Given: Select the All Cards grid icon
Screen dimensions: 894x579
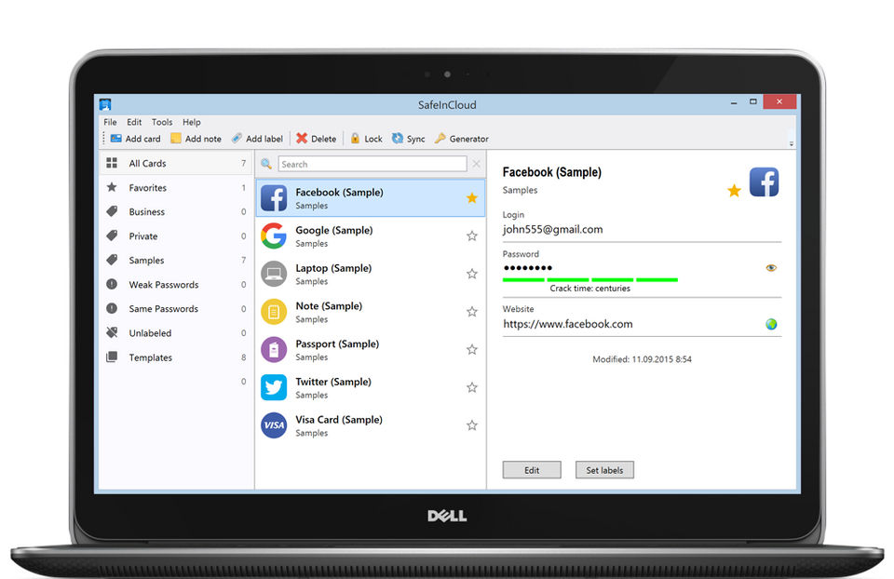Looking at the screenshot, I should pyautogui.click(x=112, y=163).
